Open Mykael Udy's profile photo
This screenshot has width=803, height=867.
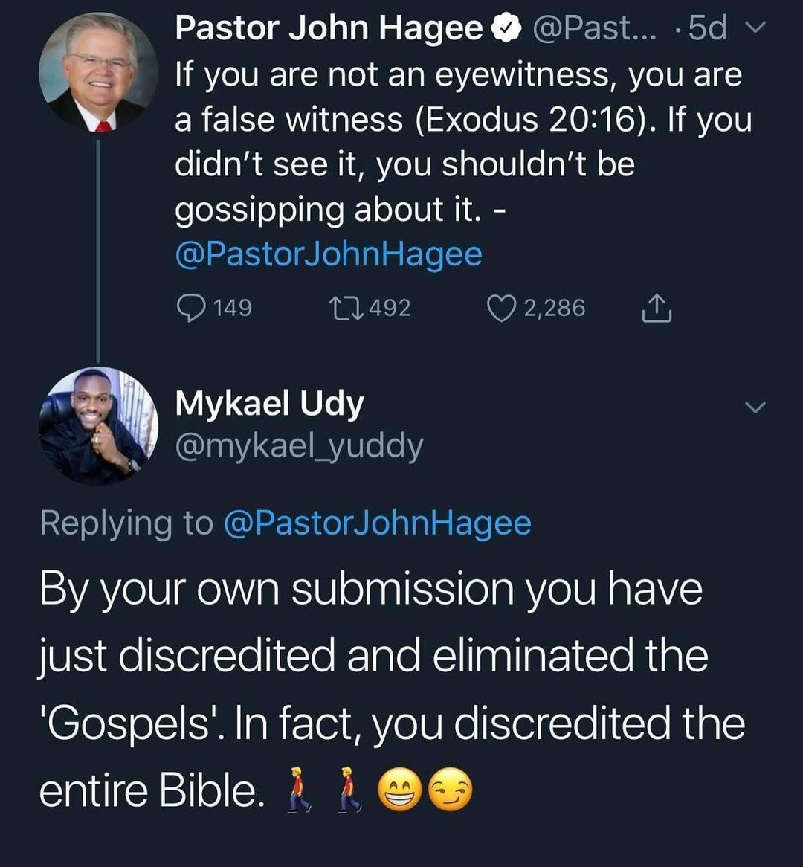[x=98, y=426]
